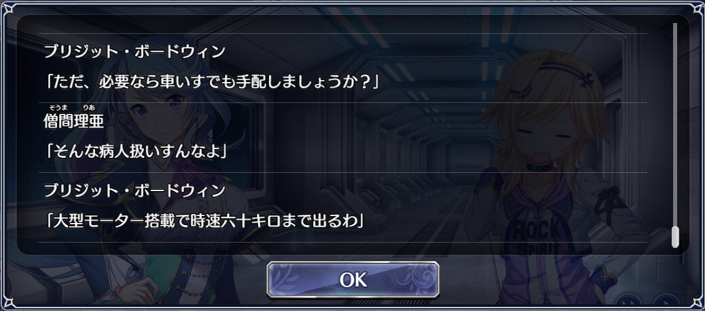Screen dimensions: 705x311
Task: Select the line 「ただ、必要なら車いすでも手配しましょうか？」
Action: [212, 82]
